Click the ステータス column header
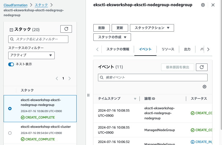Viewport: 222px width, 145px height. tap(199, 98)
